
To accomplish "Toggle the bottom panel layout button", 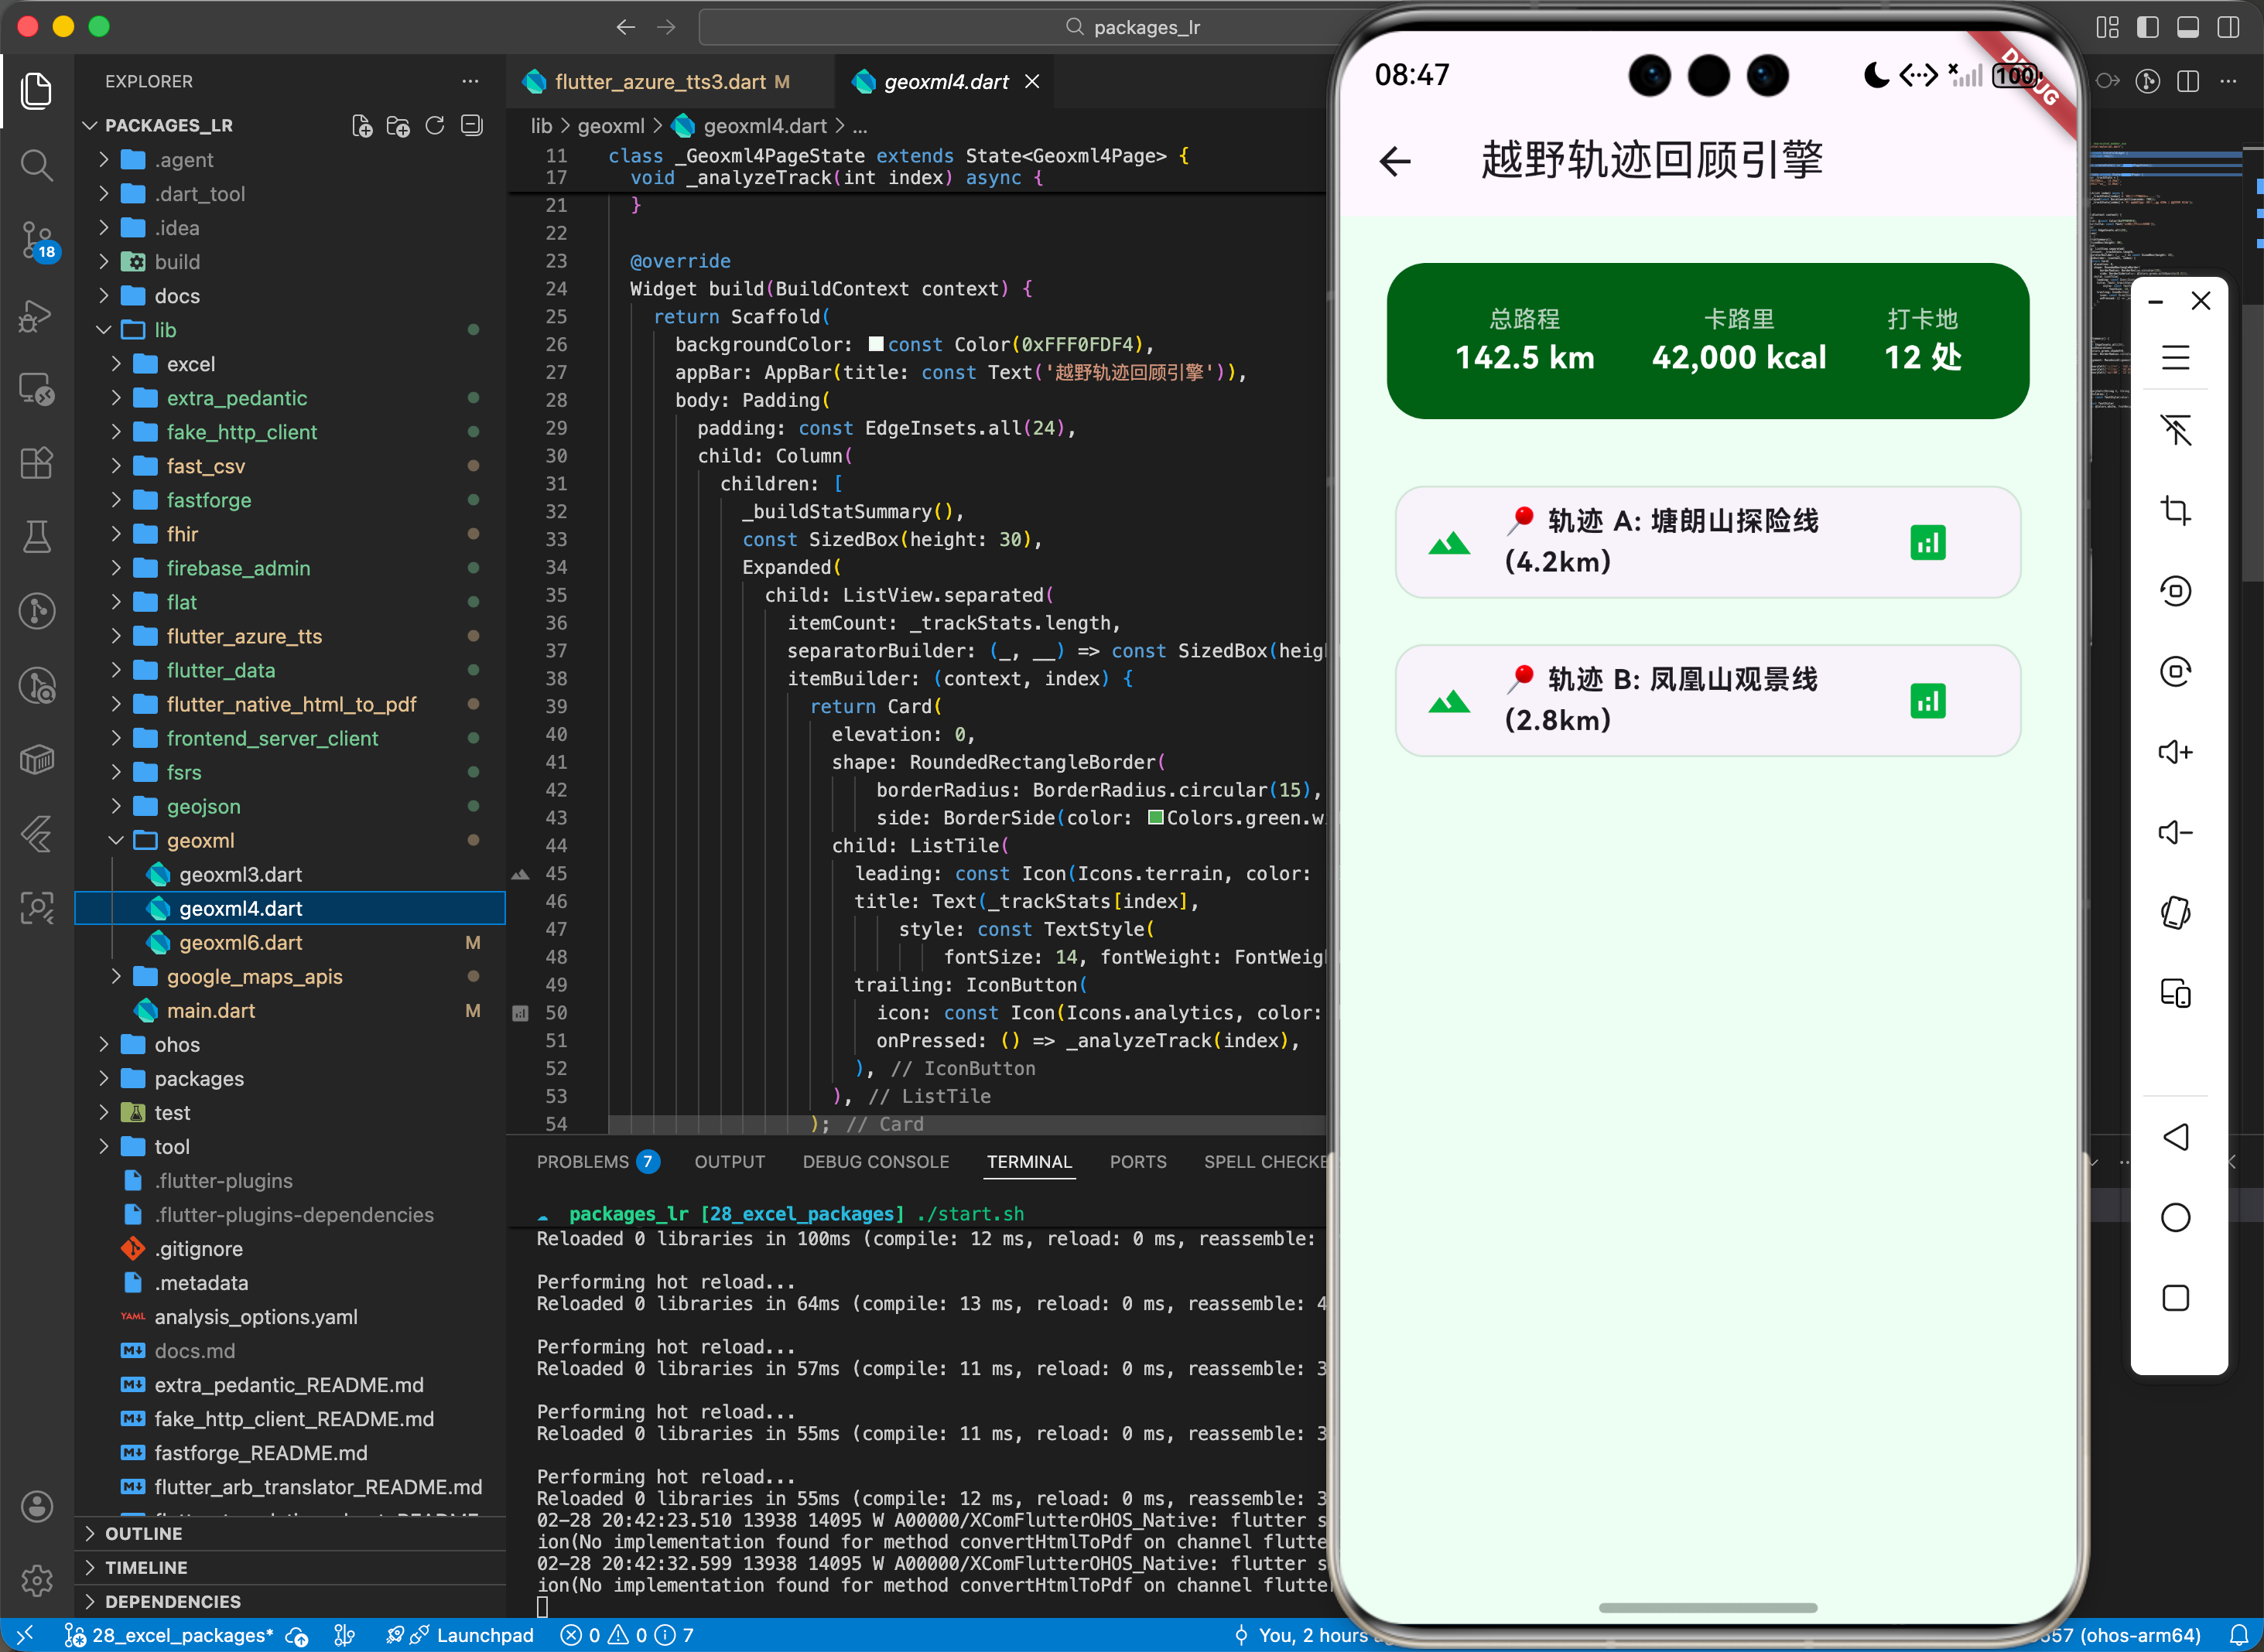I will pos(2188,27).
